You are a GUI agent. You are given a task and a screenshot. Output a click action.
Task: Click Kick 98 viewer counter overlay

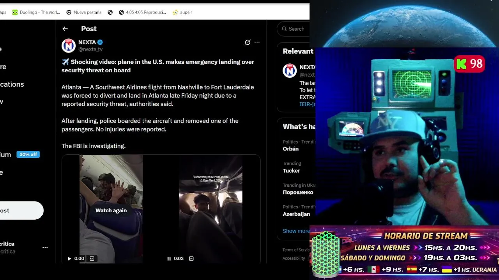tap(469, 64)
